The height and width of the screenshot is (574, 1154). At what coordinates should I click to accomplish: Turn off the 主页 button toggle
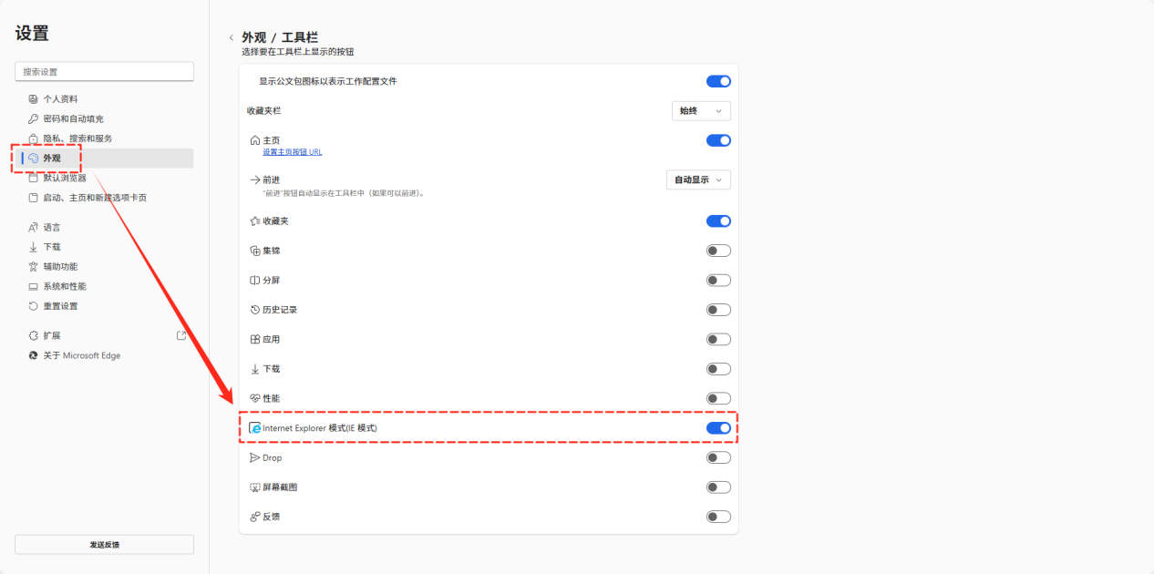tap(718, 140)
